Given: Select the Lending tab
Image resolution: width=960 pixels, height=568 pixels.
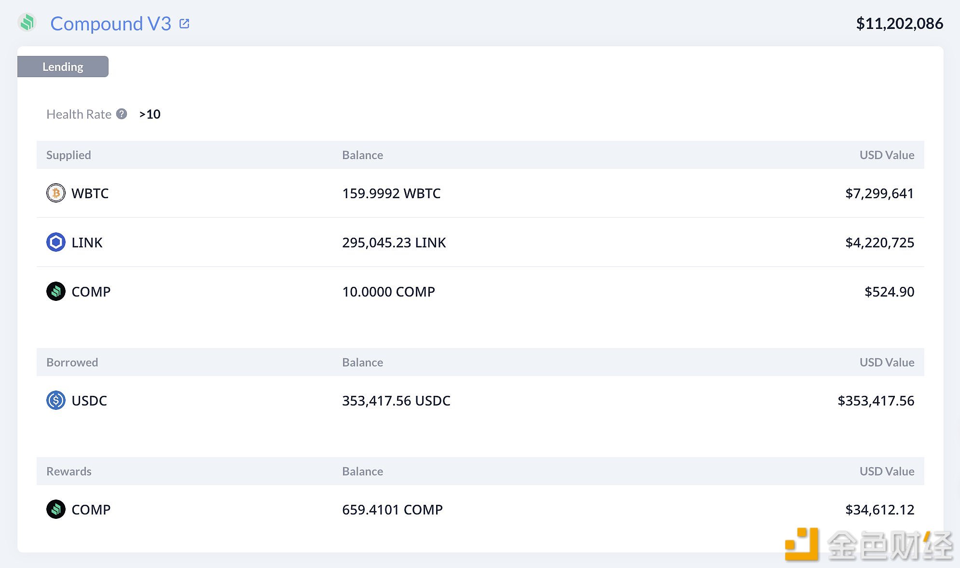Looking at the screenshot, I should tap(63, 67).
